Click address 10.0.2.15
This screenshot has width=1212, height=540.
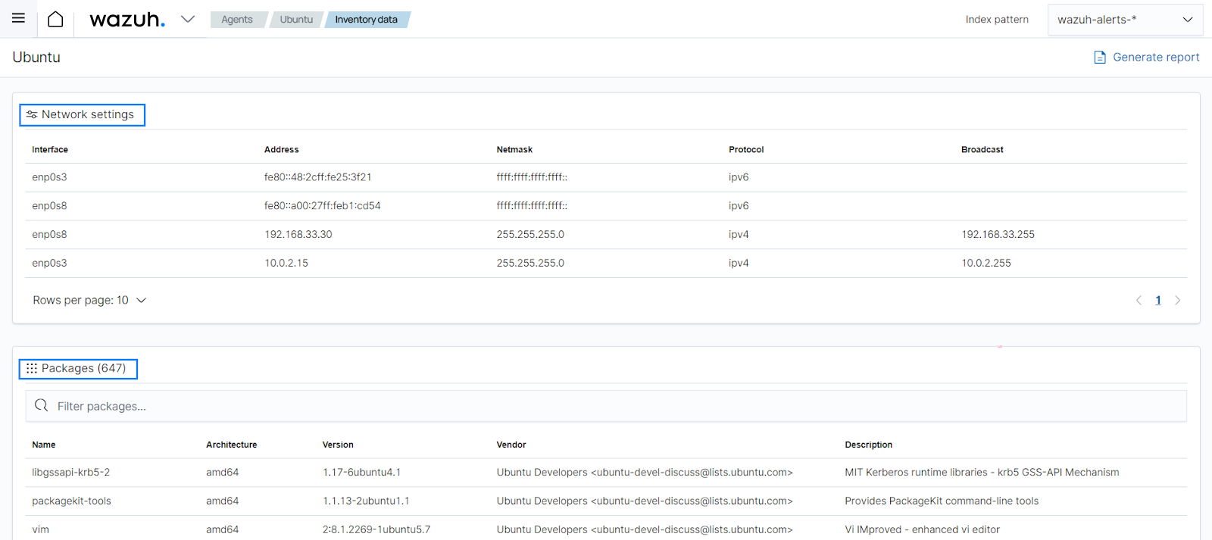point(286,264)
